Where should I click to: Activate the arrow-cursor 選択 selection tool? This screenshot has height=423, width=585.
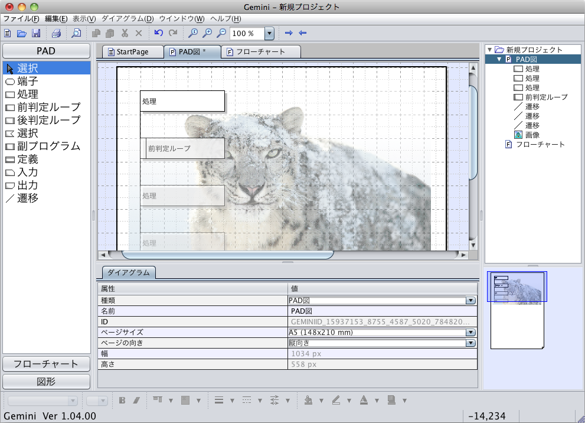point(47,69)
